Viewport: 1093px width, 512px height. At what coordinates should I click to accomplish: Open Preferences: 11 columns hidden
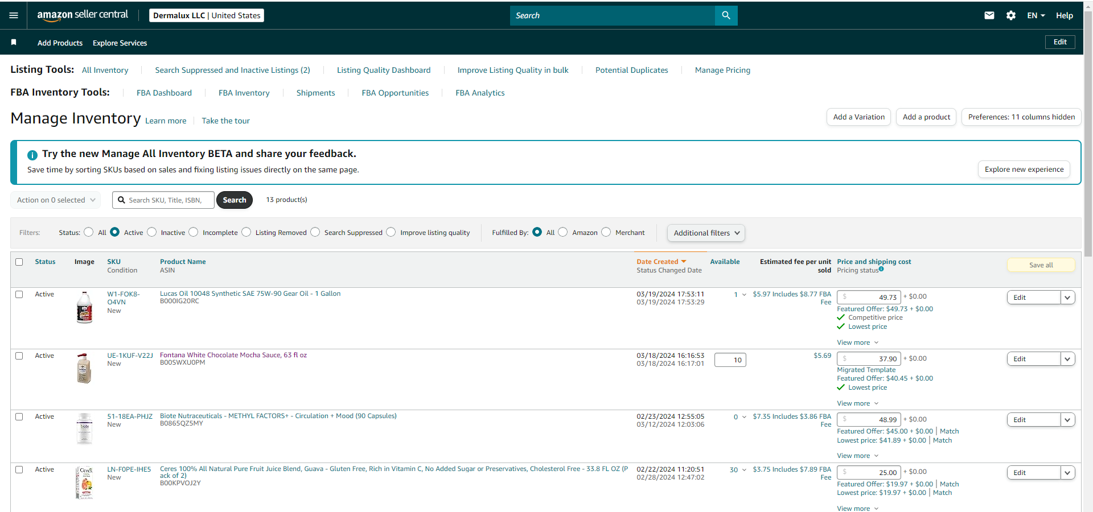click(x=1021, y=117)
